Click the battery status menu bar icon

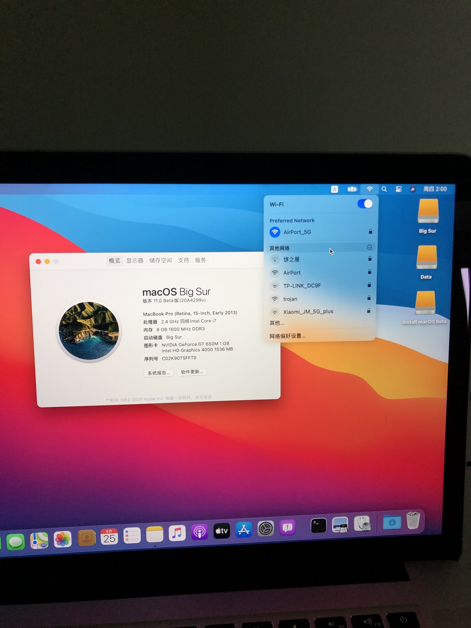pyautogui.click(x=352, y=189)
